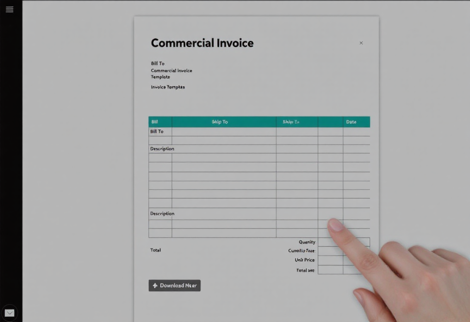470x322 pixels.
Task: Click the Commercial Invoice title
Action: (x=203, y=43)
